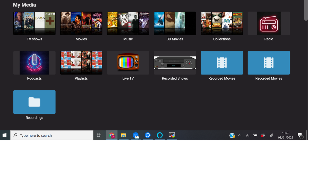The image size is (309, 174).
Task: Expand hidden system tray icons
Action: pyautogui.click(x=240, y=135)
